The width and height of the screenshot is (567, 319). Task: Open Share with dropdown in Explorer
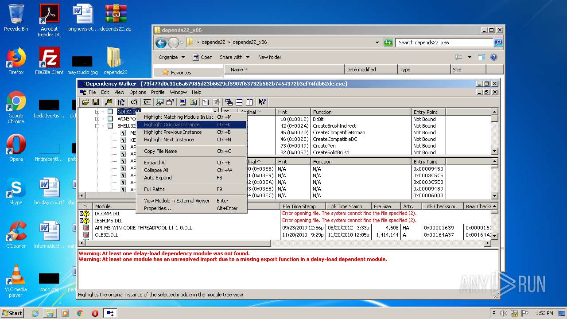[x=235, y=57]
